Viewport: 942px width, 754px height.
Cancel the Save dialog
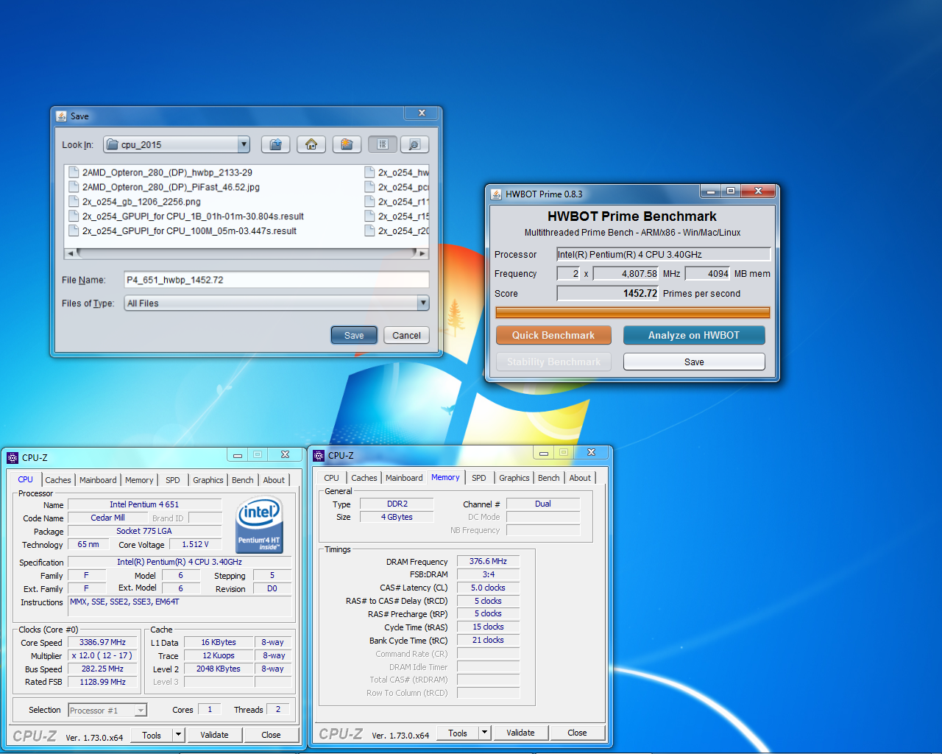click(x=406, y=335)
